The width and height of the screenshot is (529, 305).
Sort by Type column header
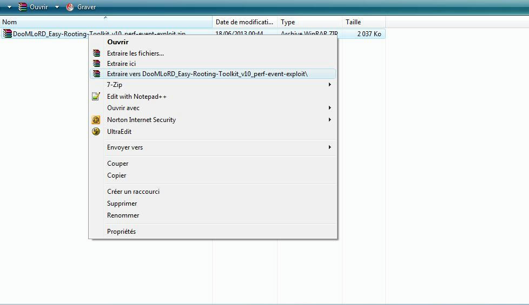(x=309, y=22)
